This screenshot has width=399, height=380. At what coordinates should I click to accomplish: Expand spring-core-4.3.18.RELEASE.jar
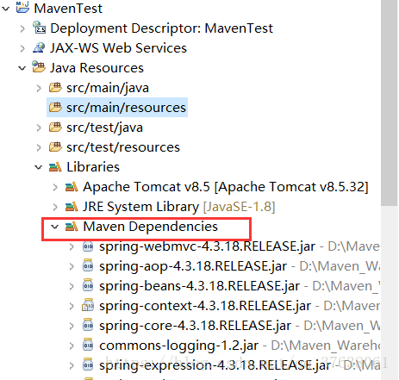tap(72, 326)
